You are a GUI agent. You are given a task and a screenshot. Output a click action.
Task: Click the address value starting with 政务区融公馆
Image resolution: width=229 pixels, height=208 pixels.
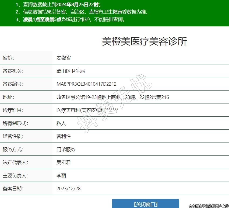112,97
